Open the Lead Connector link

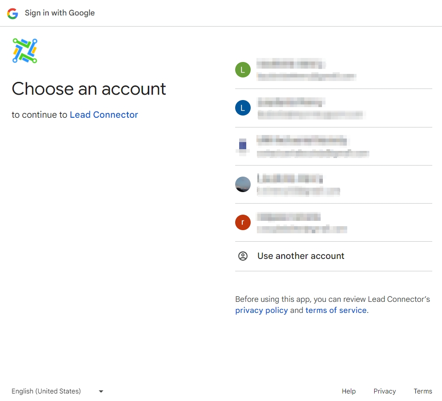click(x=104, y=115)
